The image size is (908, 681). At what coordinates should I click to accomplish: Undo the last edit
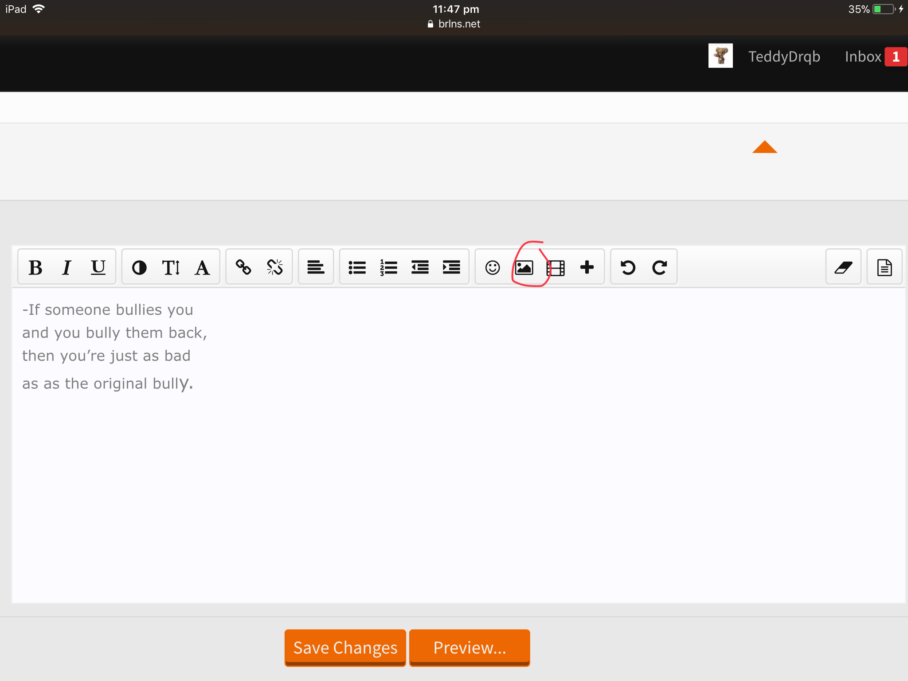pos(628,267)
